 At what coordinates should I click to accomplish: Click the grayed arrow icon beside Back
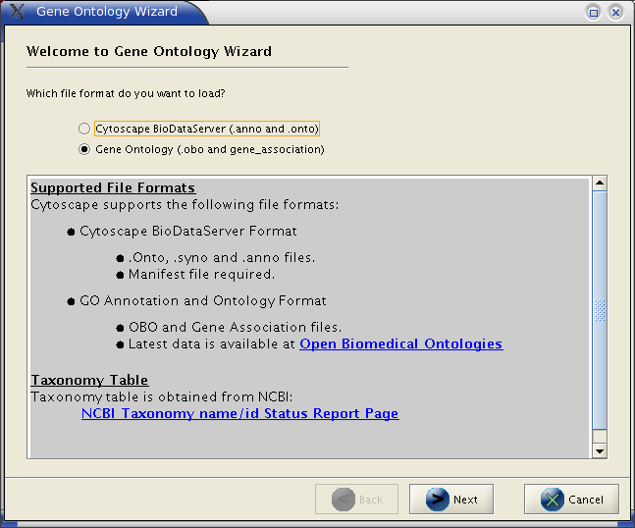(344, 500)
